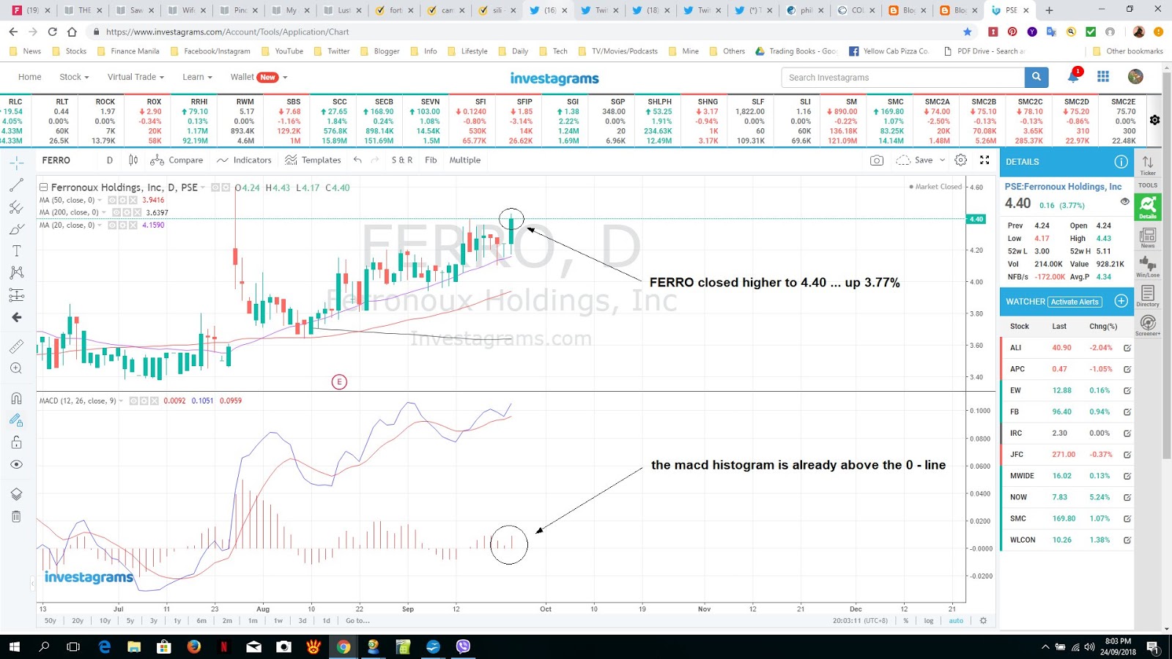The height and width of the screenshot is (659, 1172).
Task: Hide the MA 20 indicator
Action: coord(112,225)
